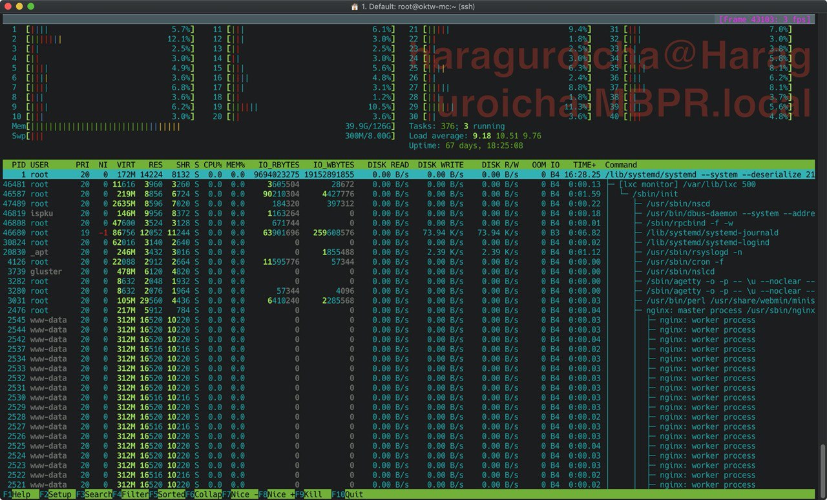
Task: Click the Uptime 67 days text
Action: (466, 145)
